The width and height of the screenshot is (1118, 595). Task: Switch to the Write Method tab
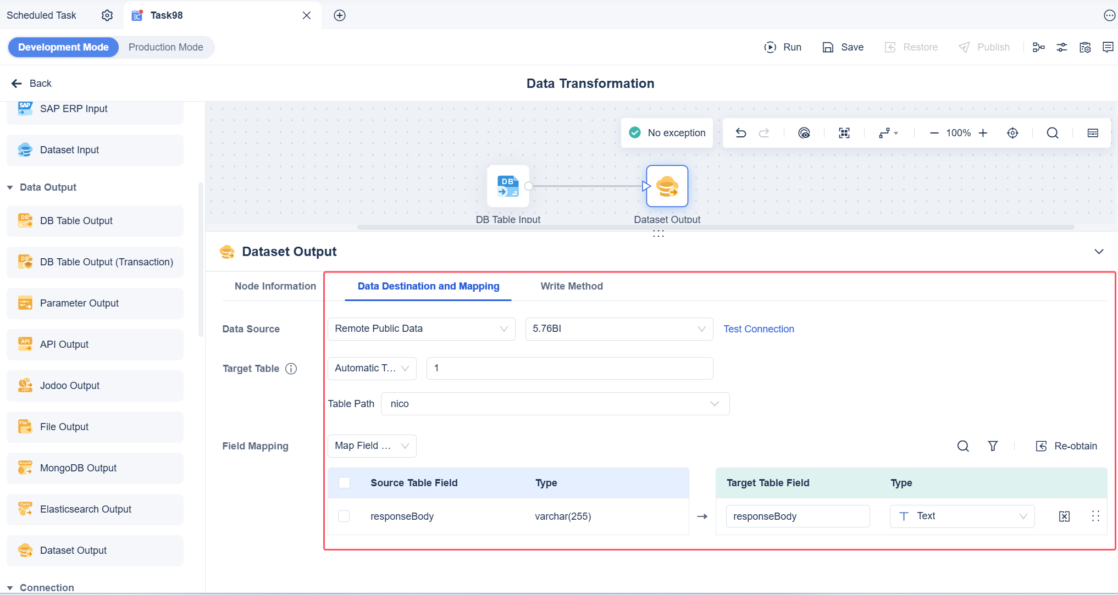tap(572, 286)
